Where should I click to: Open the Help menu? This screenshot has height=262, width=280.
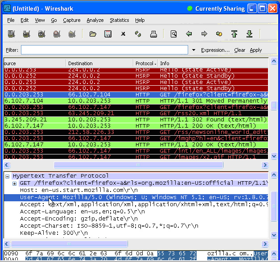tap(140, 20)
